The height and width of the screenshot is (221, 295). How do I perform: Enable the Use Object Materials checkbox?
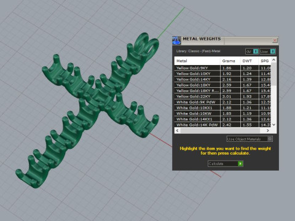coord(270,139)
